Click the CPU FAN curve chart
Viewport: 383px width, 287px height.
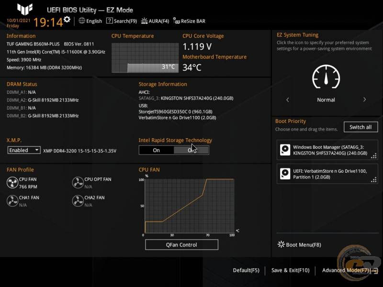tap(190, 206)
